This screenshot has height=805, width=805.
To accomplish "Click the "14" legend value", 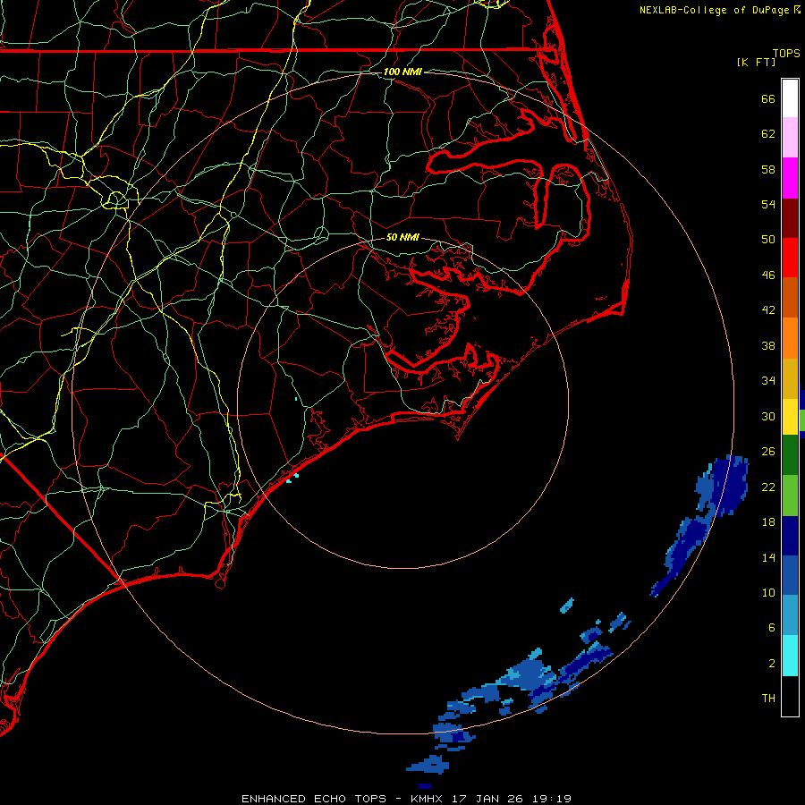I will [x=768, y=557].
